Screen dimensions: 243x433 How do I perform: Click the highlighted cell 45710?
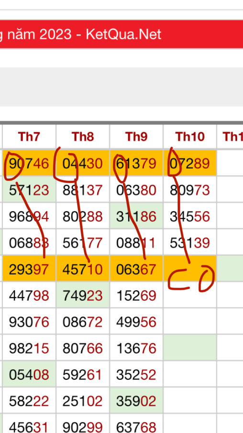(83, 269)
